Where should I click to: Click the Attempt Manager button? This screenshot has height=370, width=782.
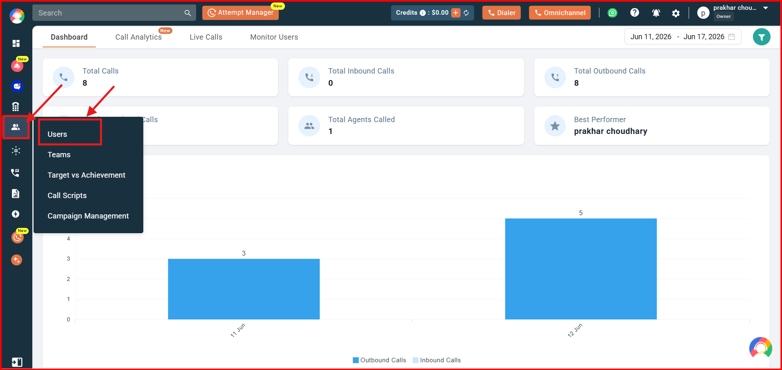(x=240, y=13)
